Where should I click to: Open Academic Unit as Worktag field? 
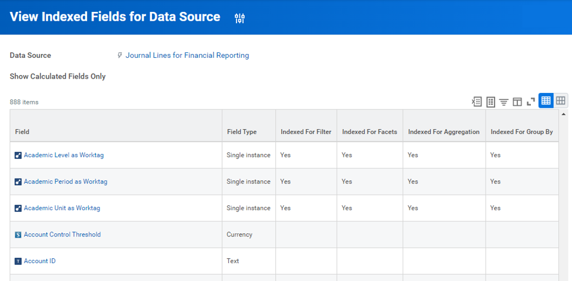pyautogui.click(x=62, y=208)
